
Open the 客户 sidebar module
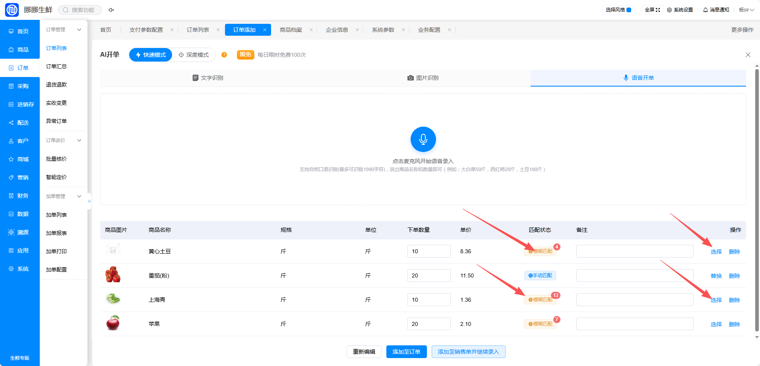[x=20, y=141]
